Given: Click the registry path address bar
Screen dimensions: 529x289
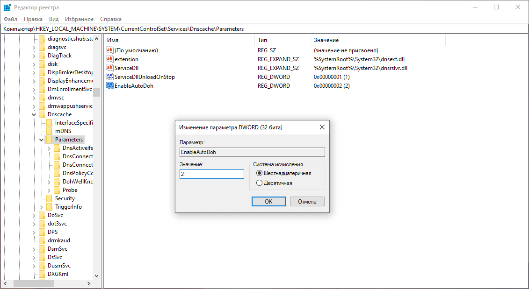Looking at the screenshot, I should 265,29.
